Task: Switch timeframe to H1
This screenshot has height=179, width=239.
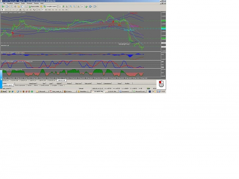Action: tap(53, 10)
